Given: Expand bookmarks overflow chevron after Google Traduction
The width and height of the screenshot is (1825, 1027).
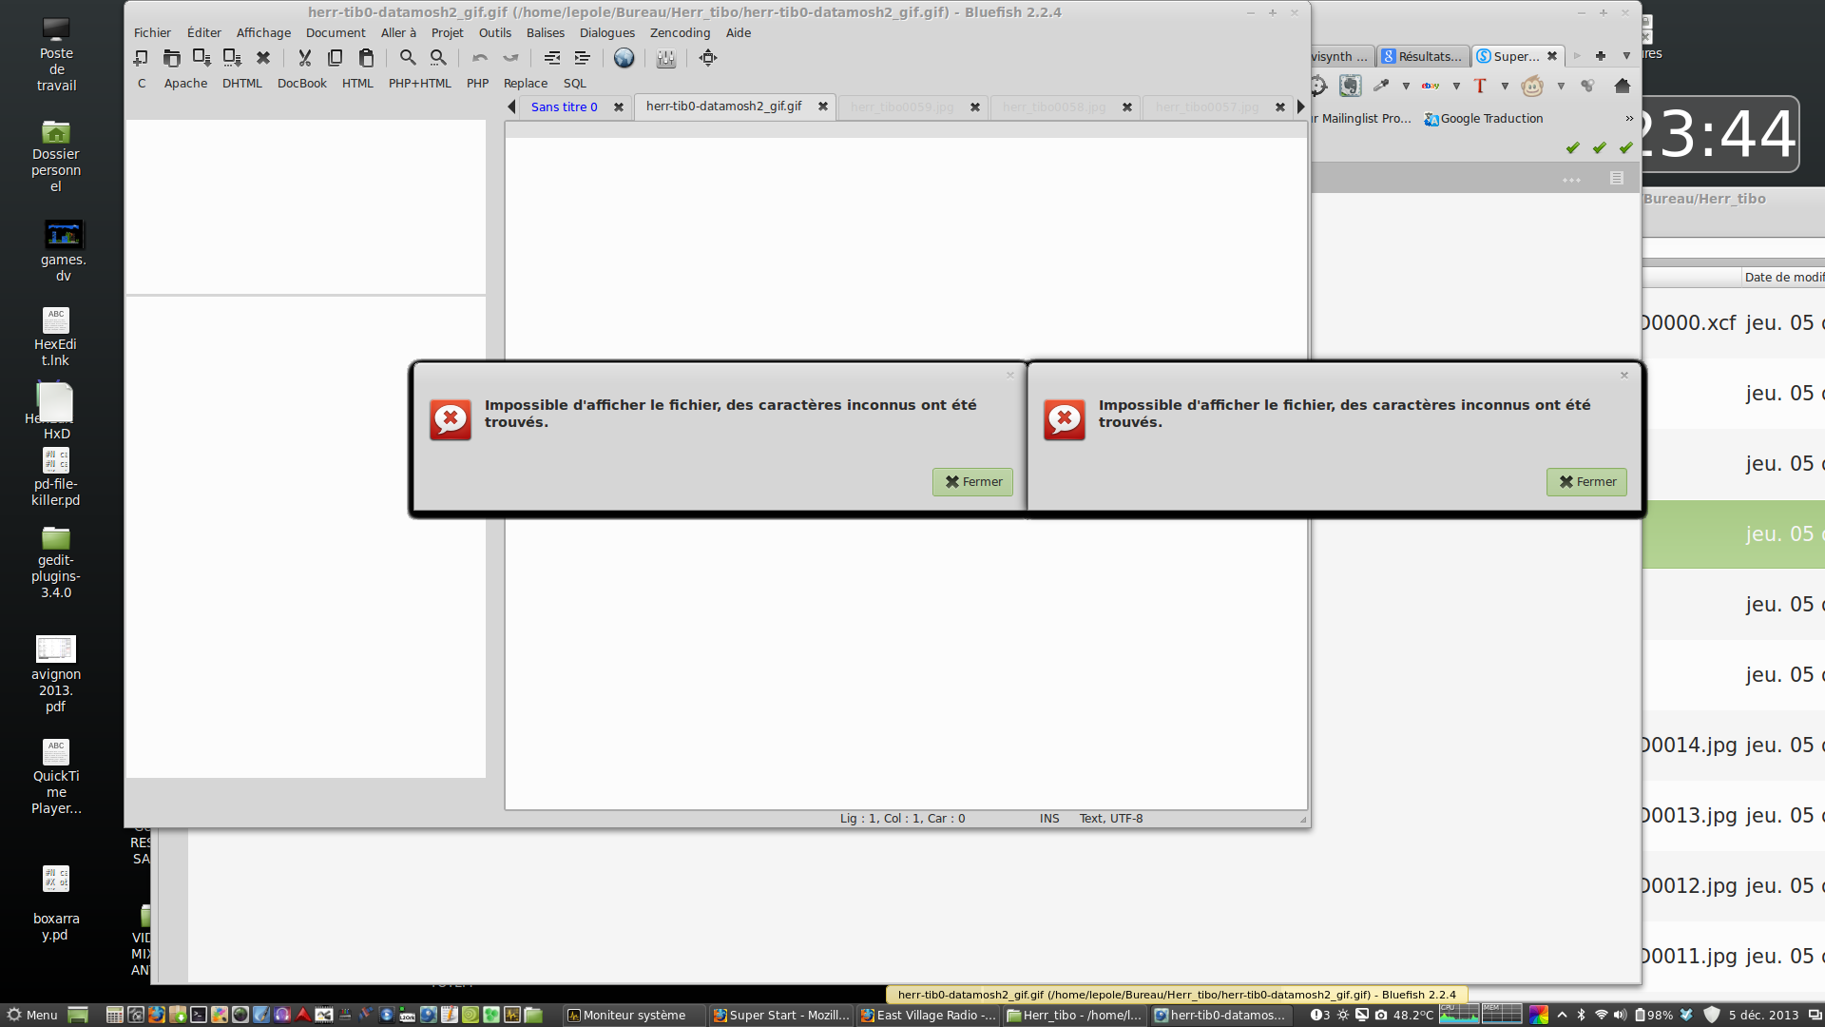Looking at the screenshot, I should point(1629,119).
